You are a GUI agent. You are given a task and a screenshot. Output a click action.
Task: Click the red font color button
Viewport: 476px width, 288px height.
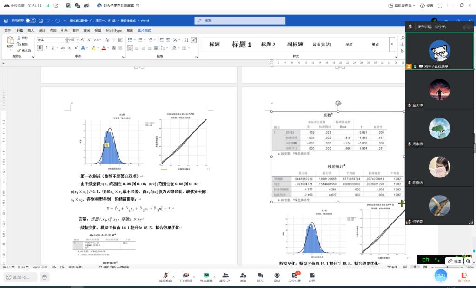(104, 48)
